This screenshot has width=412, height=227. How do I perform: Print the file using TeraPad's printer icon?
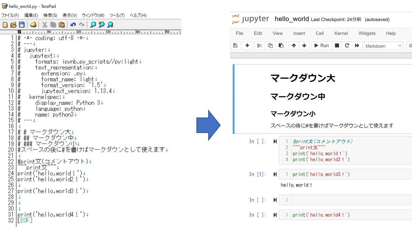click(33, 24)
